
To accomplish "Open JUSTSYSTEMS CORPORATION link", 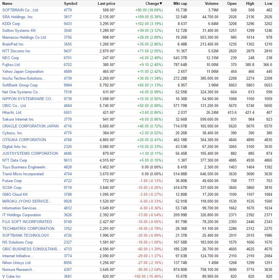I will coord(30,154).
